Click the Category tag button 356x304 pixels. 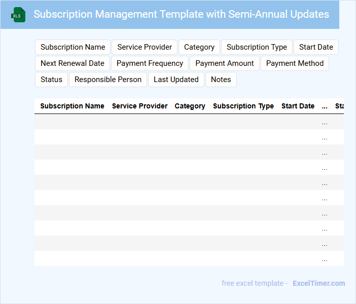click(199, 47)
